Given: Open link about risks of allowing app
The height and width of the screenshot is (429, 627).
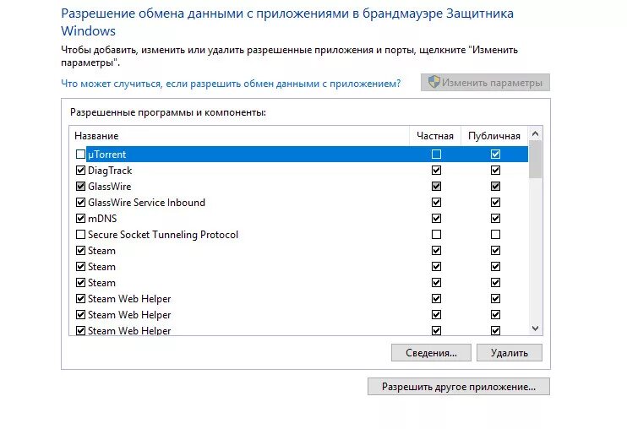Looking at the screenshot, I should coord(231,84).
